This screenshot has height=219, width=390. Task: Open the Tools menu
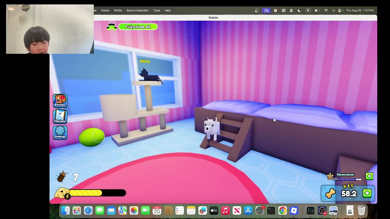[x=157, y=10]
